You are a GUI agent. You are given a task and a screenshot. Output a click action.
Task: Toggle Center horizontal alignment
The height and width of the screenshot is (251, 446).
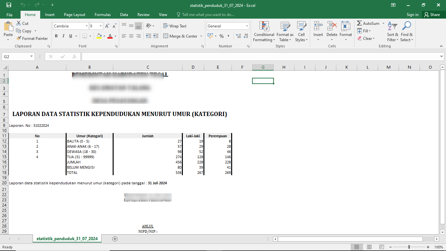click(131, 36)
